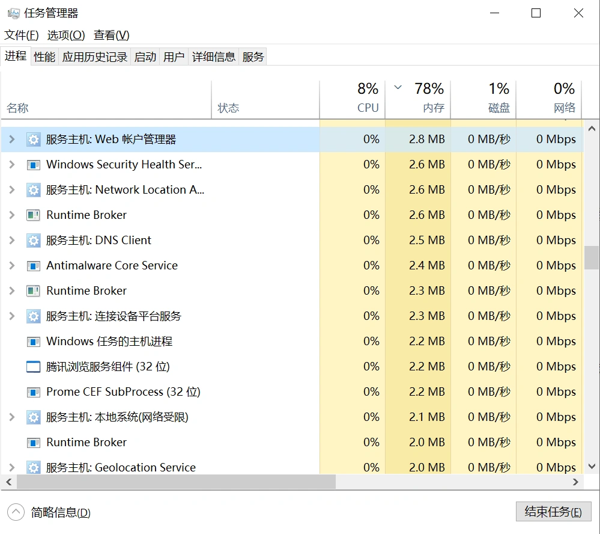The height and width of the screenshot is (534, 600).
Task: Expand the 本地系统(网络受限) service host row
Action: tap(11, 417)
